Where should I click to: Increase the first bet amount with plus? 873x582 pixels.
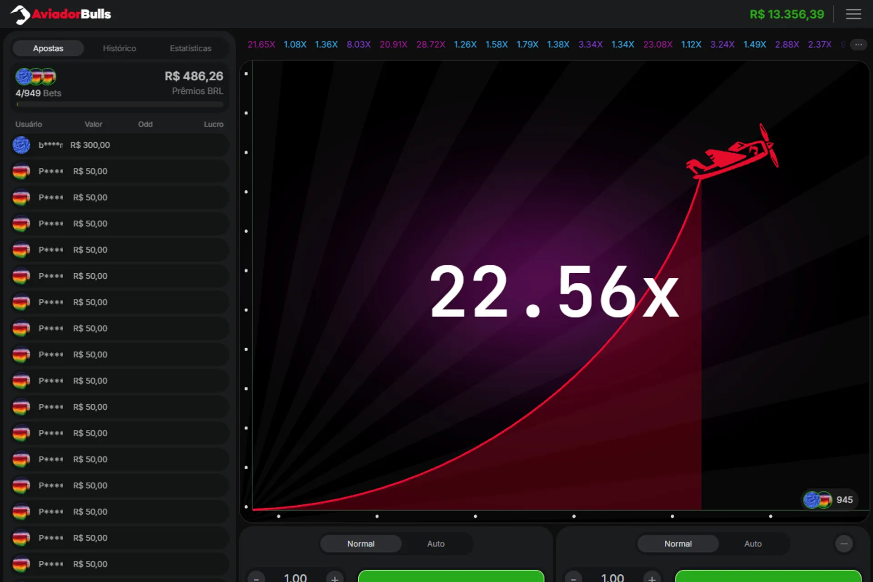335,578
